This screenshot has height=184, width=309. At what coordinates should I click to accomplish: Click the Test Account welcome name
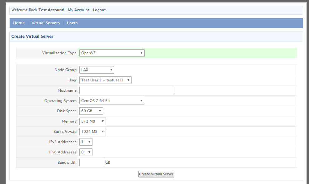pos(51,10)
